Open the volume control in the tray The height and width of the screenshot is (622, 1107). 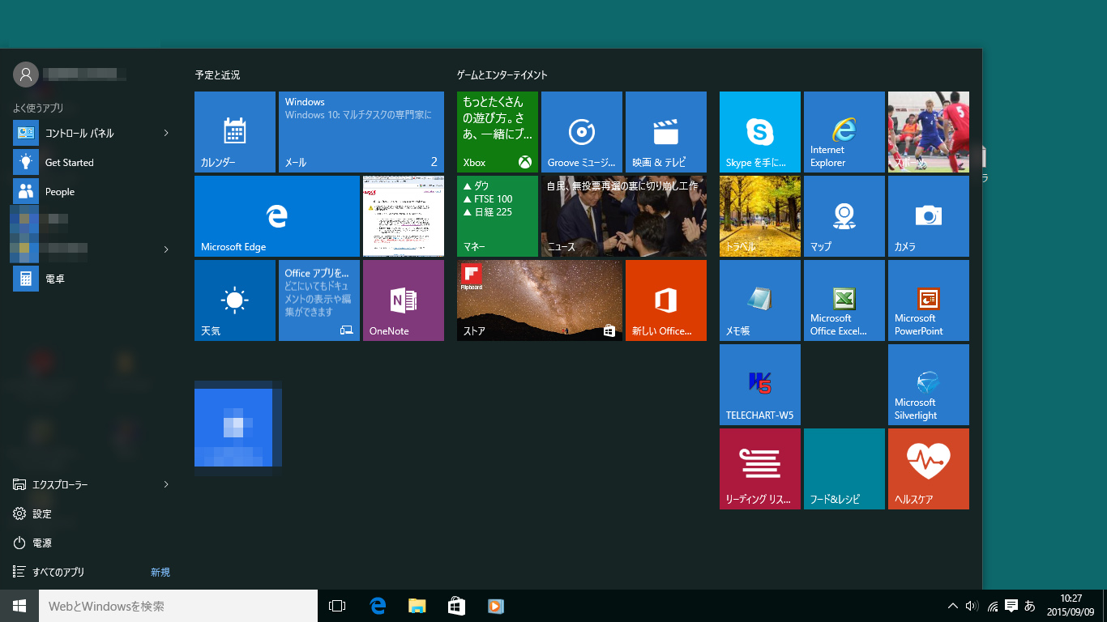pyautogui.click(x=972, y=606)
